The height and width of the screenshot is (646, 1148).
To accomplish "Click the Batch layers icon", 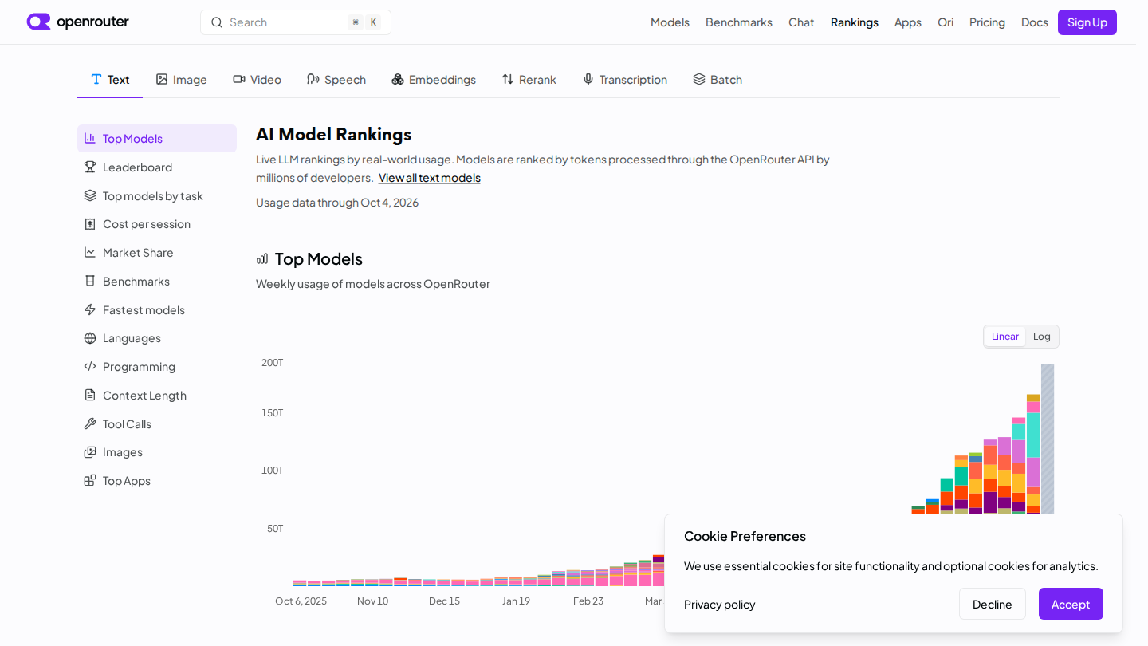I will (699, 79).
